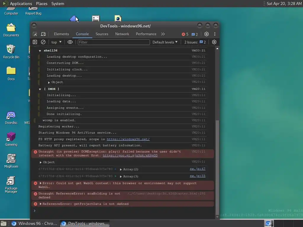Switch to Windows 96 - Chrome taskbar window
This screenshot has width=303, height=227.
pos(35,223)
